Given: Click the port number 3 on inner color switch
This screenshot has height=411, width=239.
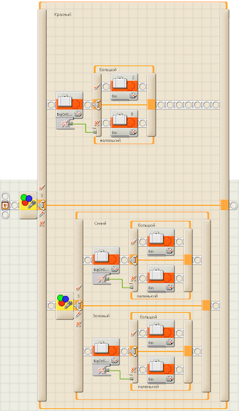Looking at the screenshot, I should coord(78,296).
